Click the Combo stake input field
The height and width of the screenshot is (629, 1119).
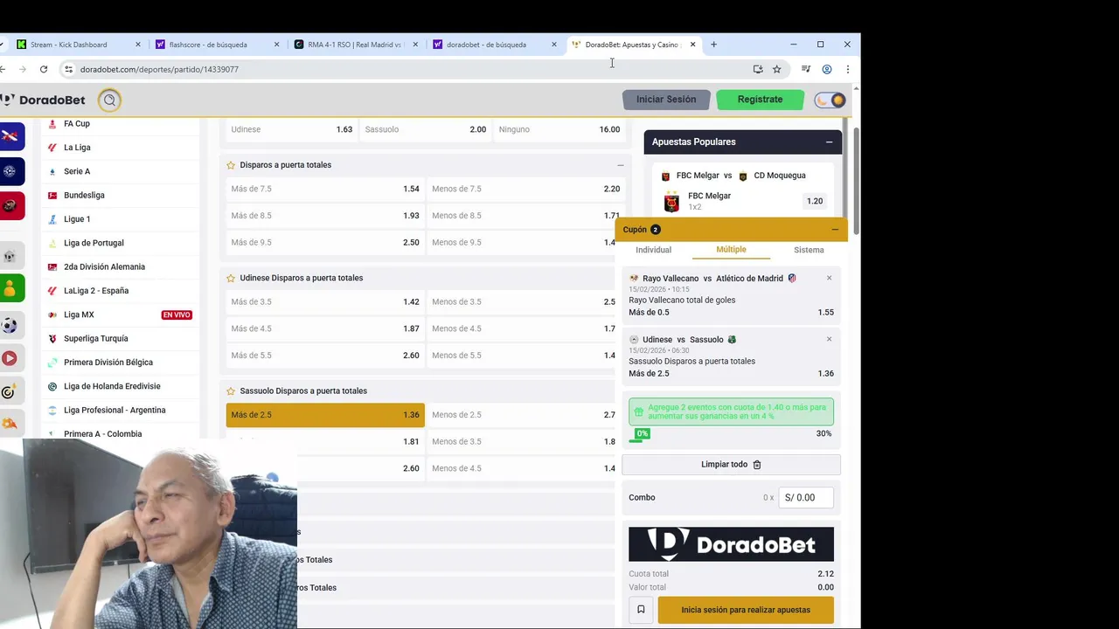click(806, 498)
